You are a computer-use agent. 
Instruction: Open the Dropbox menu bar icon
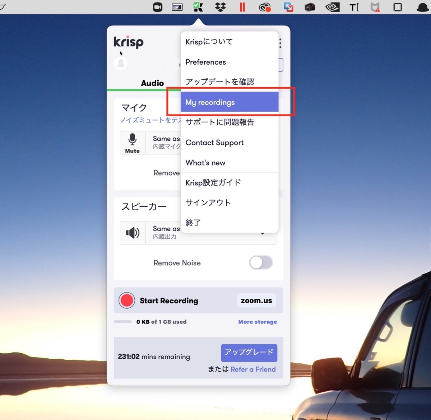tap(220, 7)
